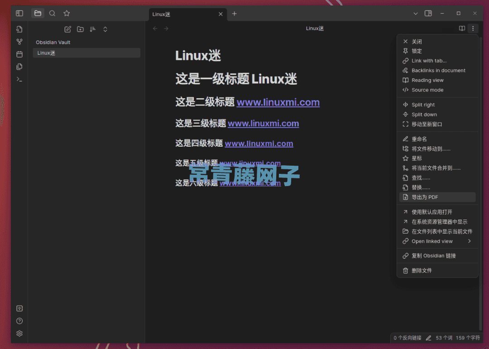Select 锁定 to pin the tab
Screen dimensions: 489x349
tap(437, 51)
